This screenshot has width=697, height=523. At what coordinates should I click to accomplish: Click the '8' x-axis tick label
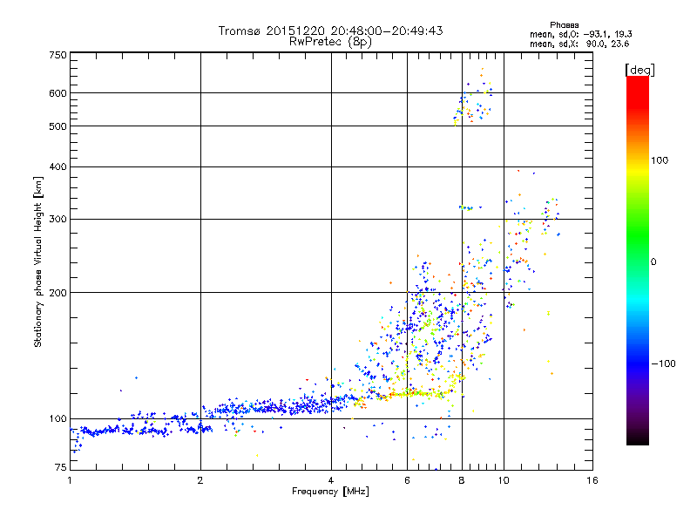coord(462,480)
